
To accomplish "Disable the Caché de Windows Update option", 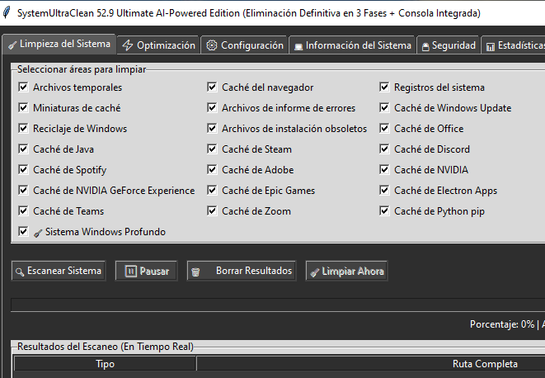I will [384, 108].
